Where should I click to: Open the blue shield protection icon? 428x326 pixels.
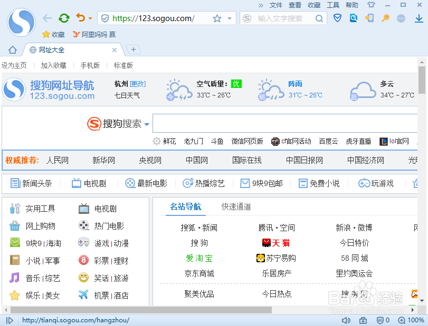click(x=337, y=18)
